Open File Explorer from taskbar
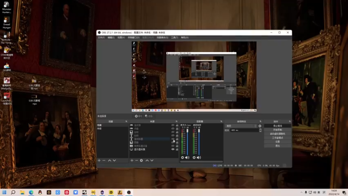 pos(22,192)
